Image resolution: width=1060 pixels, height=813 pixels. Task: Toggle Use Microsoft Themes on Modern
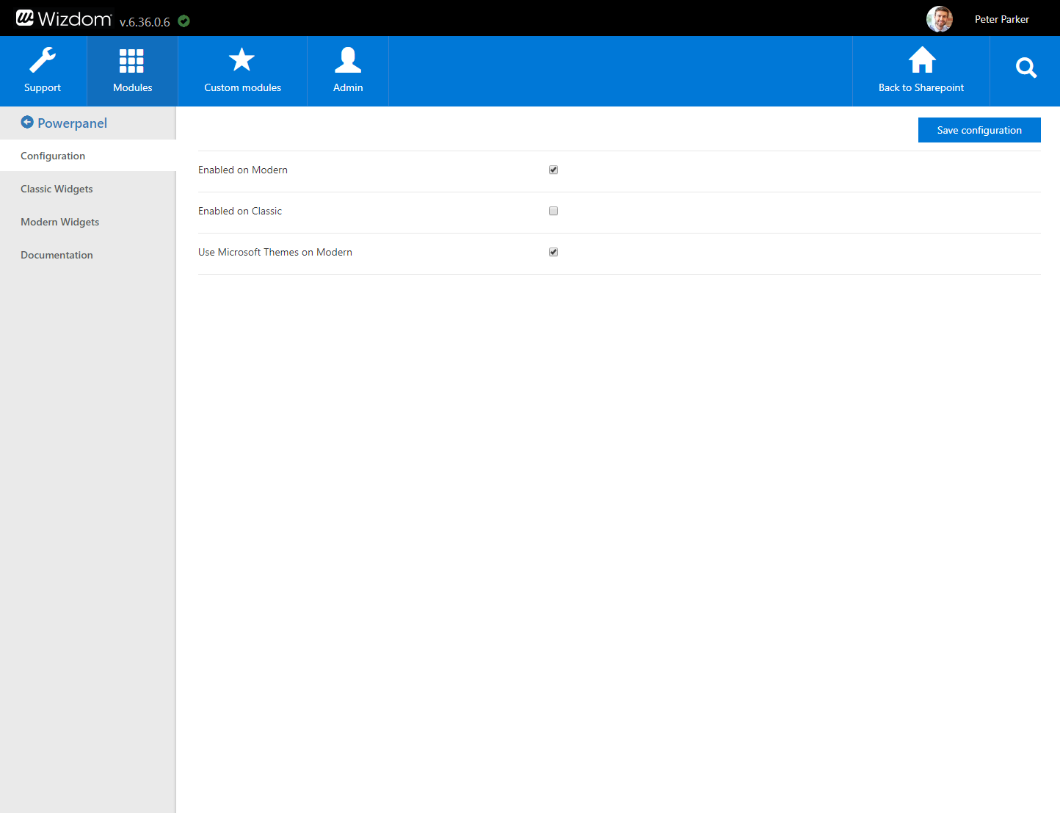(553, 252)
